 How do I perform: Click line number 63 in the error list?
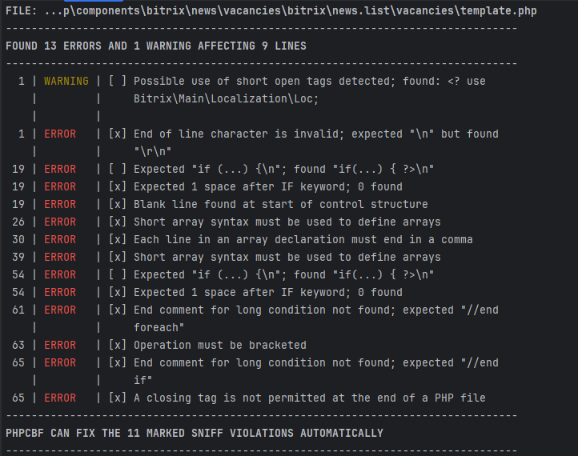pyautogui.click(x=18, y=345)
